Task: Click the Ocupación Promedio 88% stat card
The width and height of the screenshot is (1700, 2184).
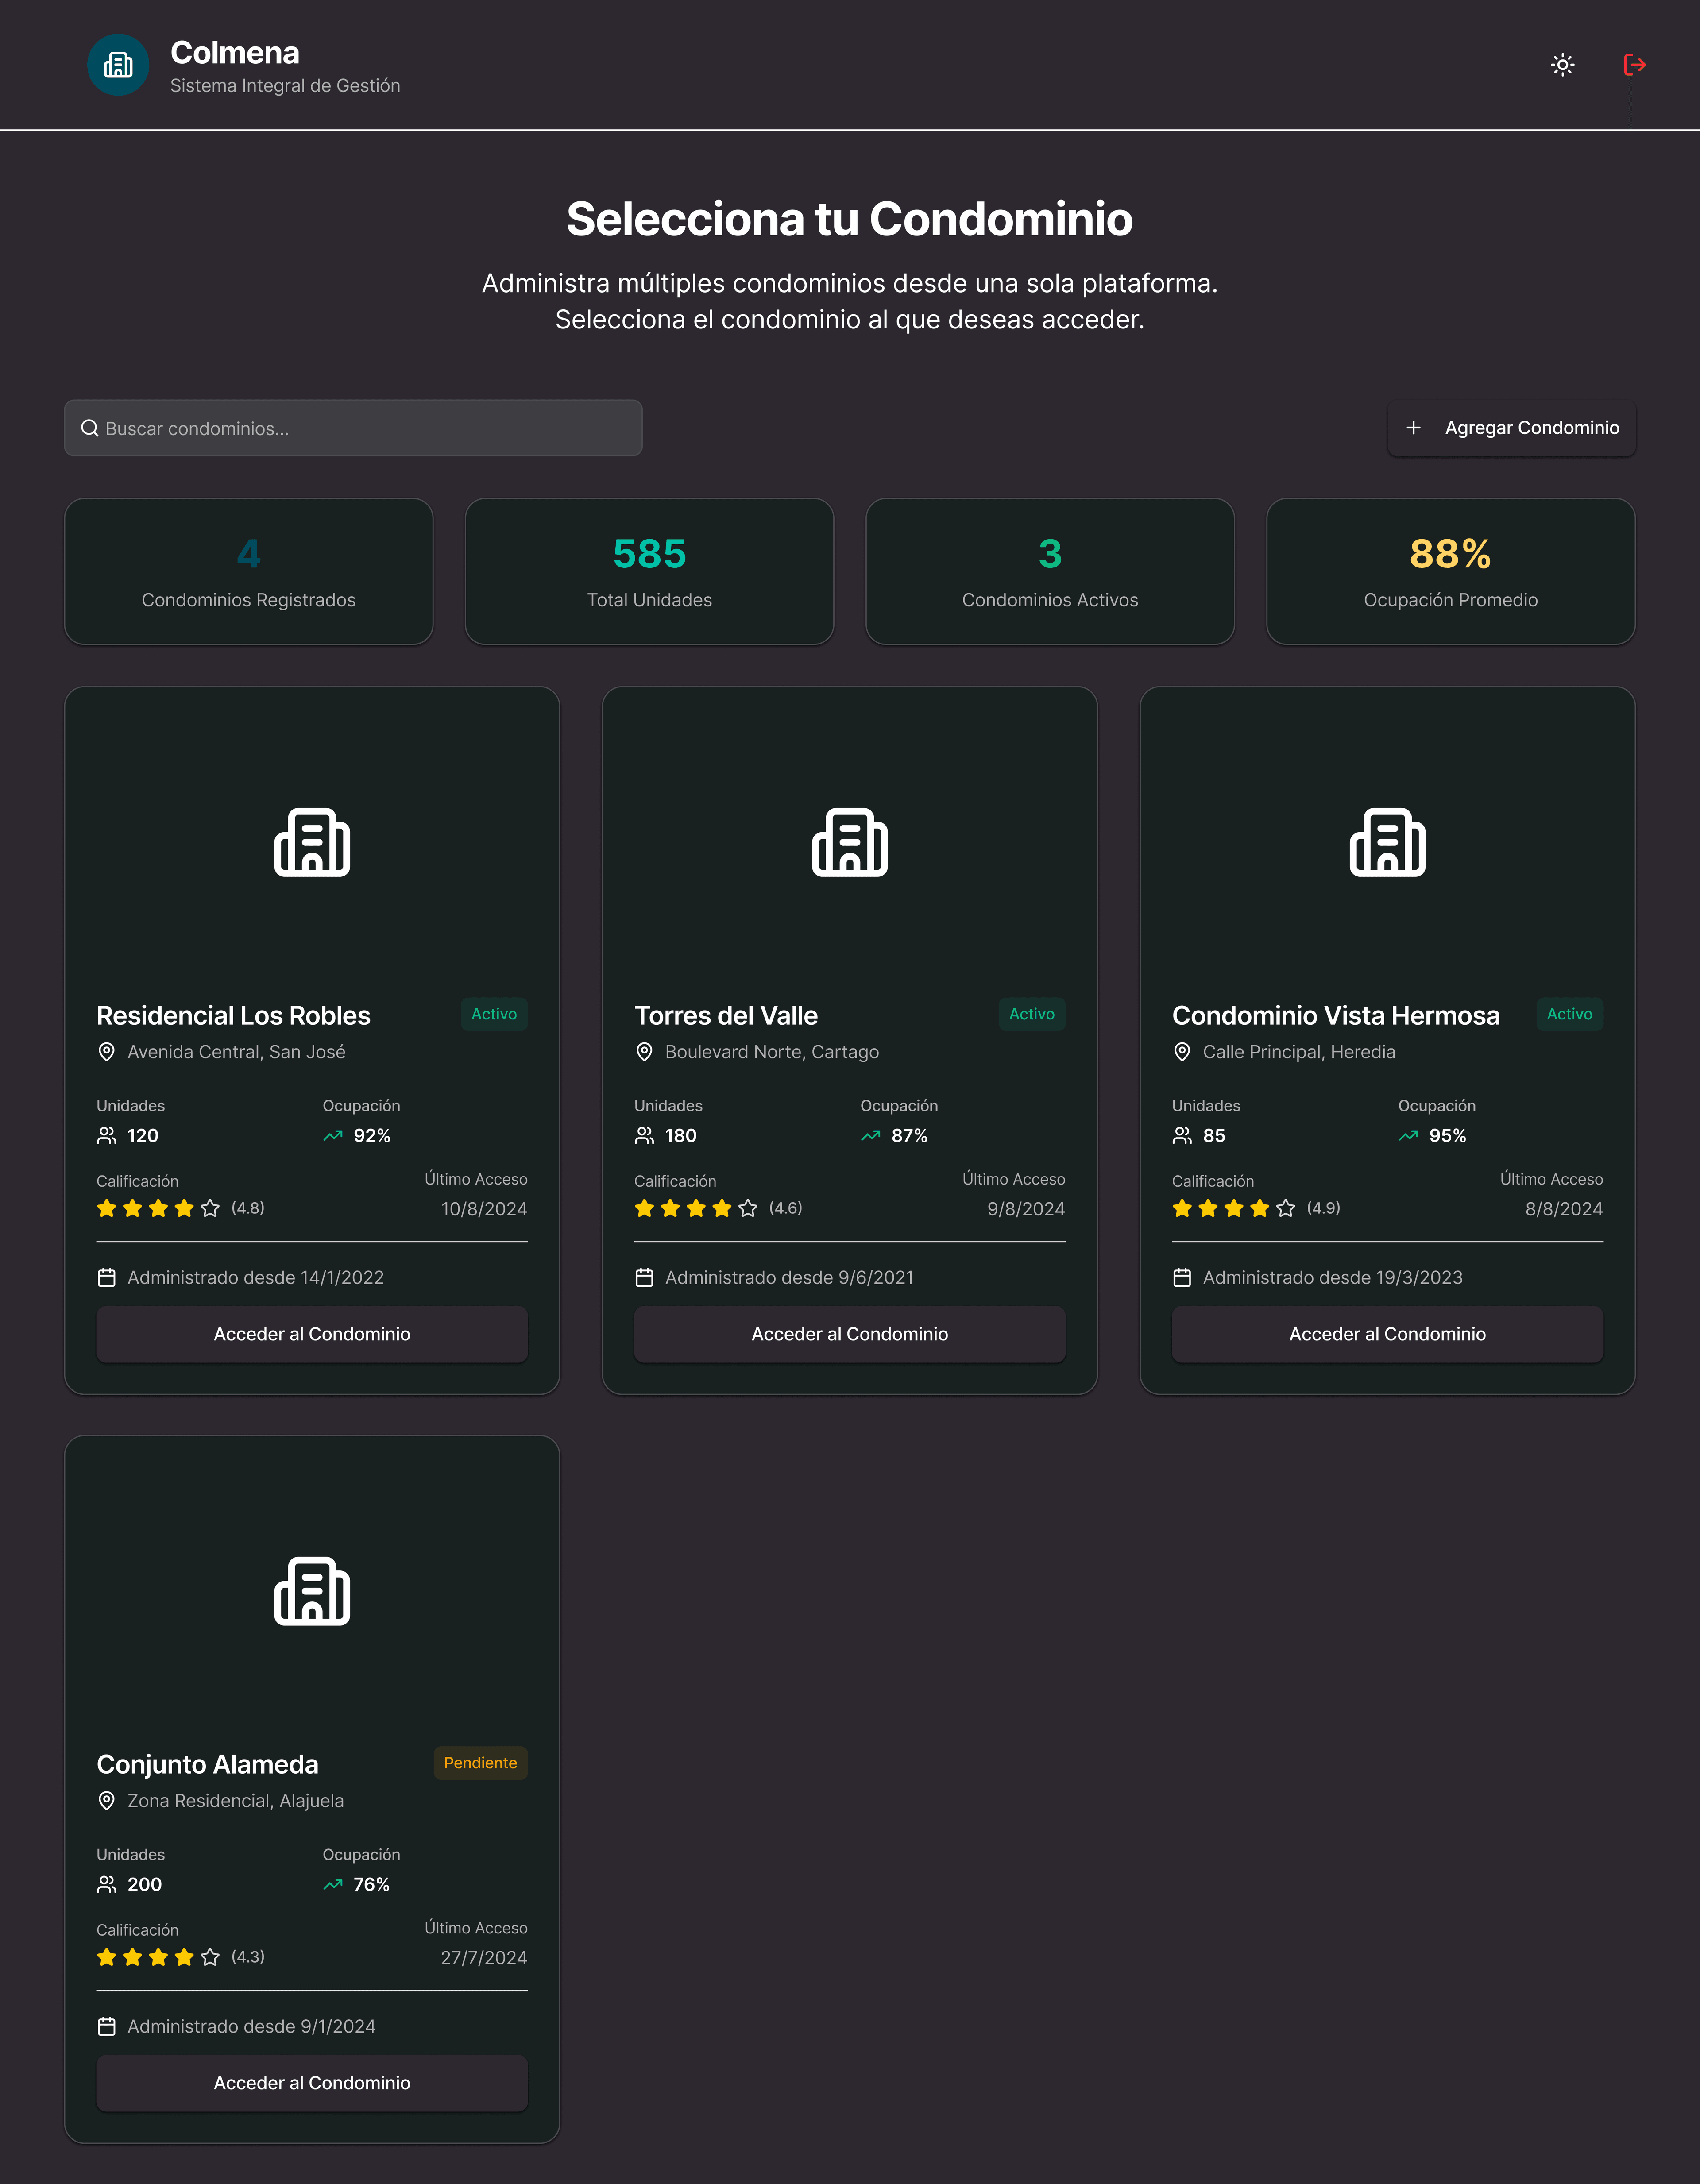Action: [1449, 572]
